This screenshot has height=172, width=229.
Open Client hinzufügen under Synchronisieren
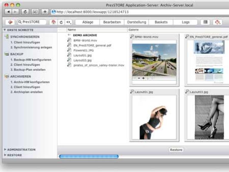(25, 42)
